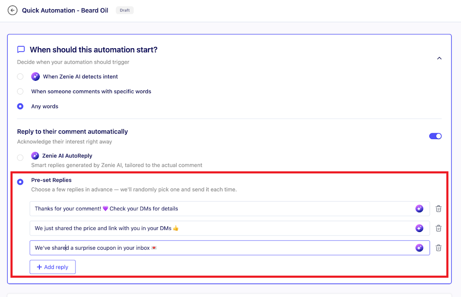This screenshot has width=461, height=297.
Task: Click the '+ Add reply' button
Action: (x=52, y=267)
